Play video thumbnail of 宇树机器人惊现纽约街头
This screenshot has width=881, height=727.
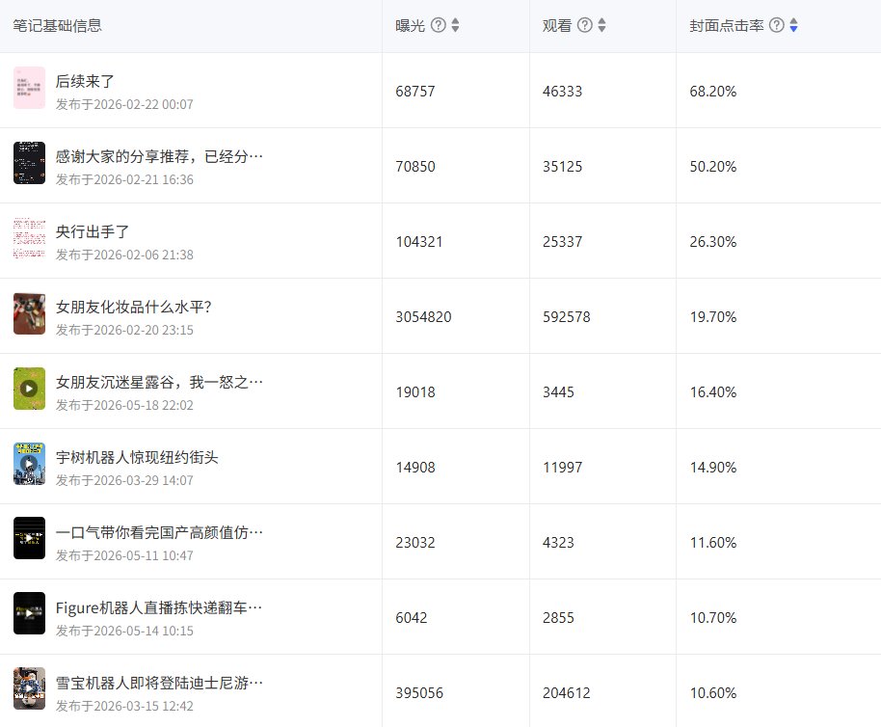(29, 464)
